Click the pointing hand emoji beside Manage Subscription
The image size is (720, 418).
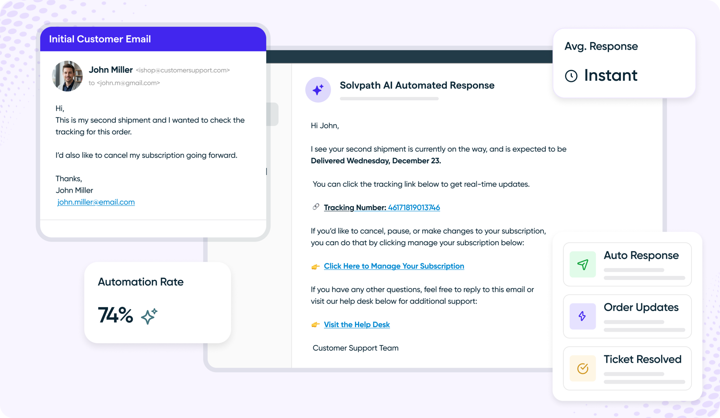click(x=315, y=267)
